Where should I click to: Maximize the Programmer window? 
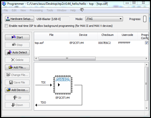point(134,3)
